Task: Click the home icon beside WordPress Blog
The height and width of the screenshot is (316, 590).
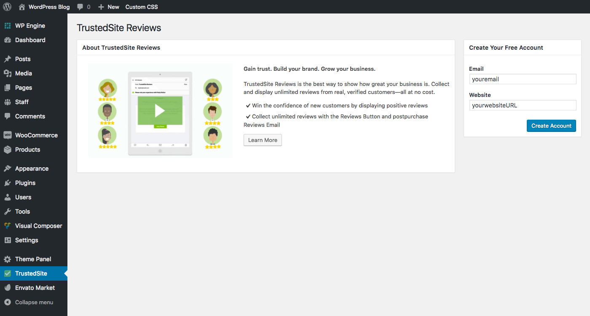Action: 22,7
